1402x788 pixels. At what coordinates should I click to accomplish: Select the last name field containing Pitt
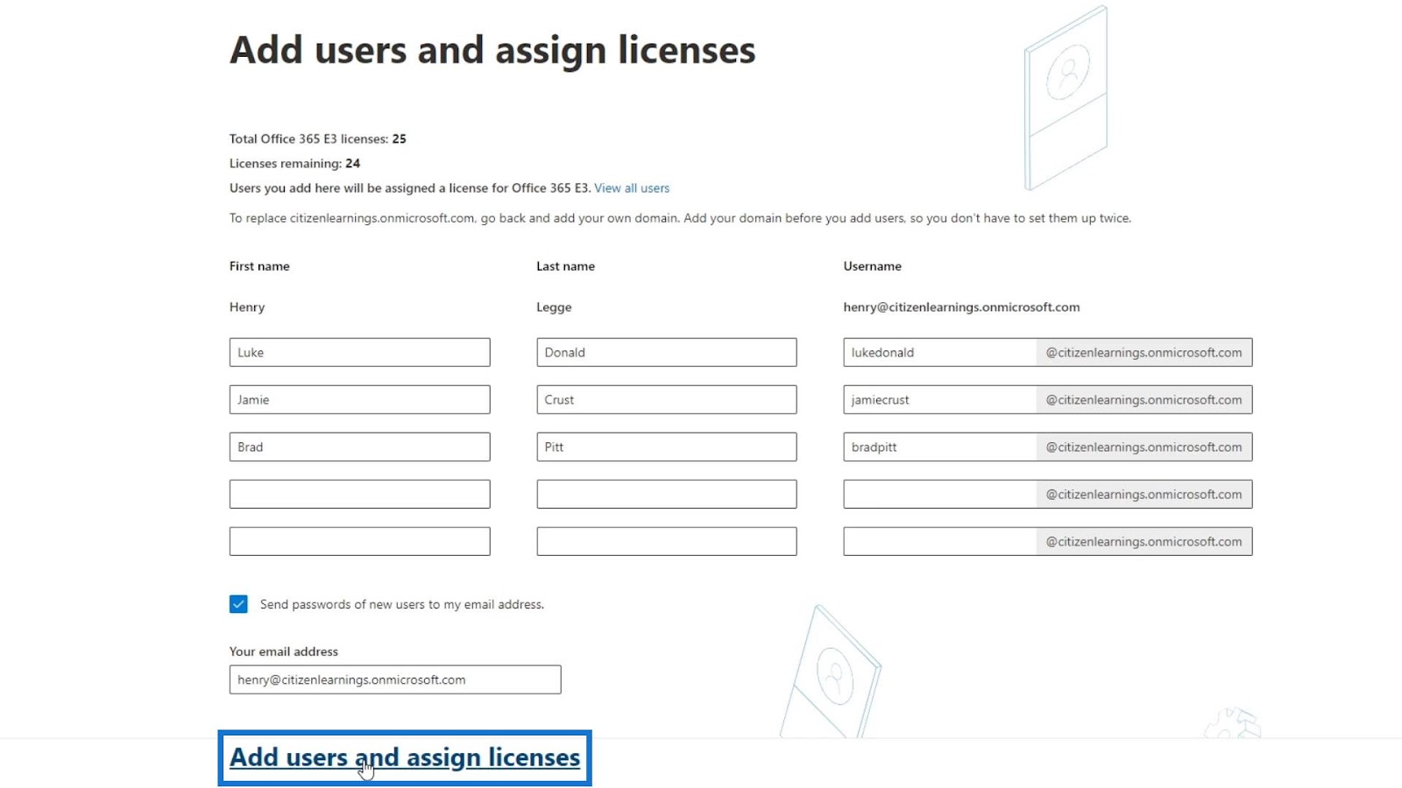(x=667, y=447)
